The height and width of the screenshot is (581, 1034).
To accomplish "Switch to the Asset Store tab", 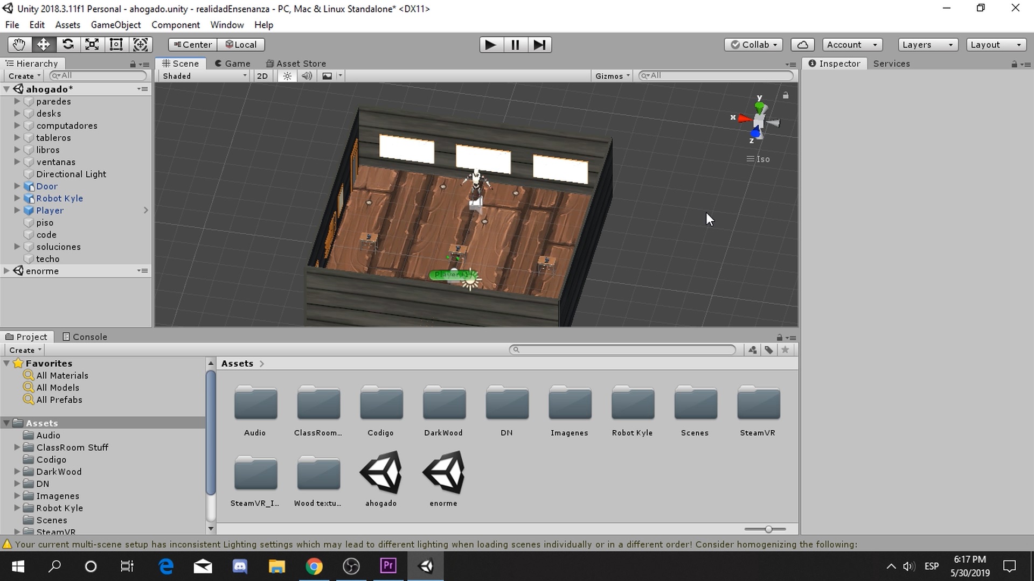I will click(296, 64).
